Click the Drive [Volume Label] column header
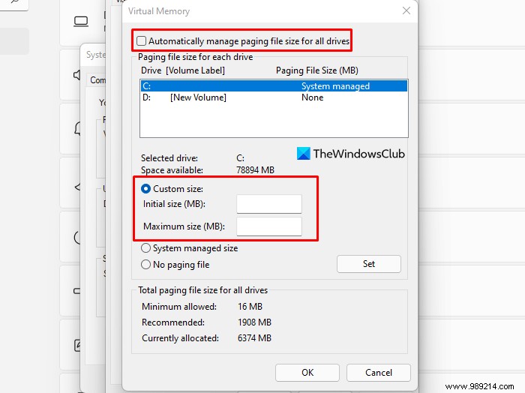The width and height of the screenshot is (525, 393). pos(183,70)
